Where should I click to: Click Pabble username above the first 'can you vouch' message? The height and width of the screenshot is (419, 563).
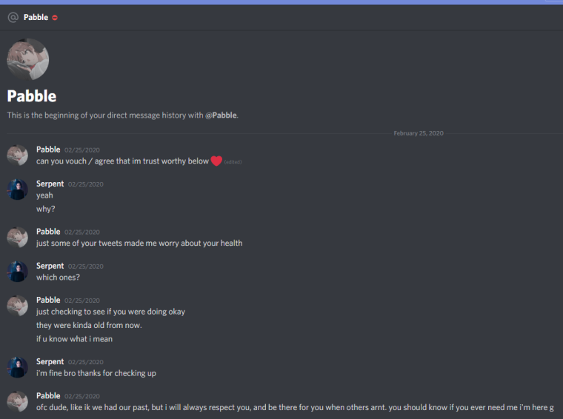[x=48, y=150]
